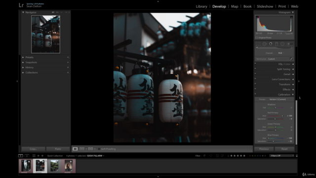The height and width of the screenshot is (178, 316).
Task: Show the main window display button
Action: click(21, 156)
